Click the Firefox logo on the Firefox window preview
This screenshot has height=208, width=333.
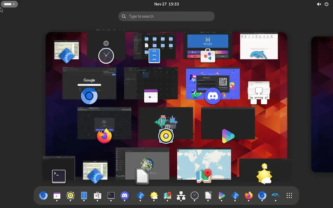pos(104,136)
